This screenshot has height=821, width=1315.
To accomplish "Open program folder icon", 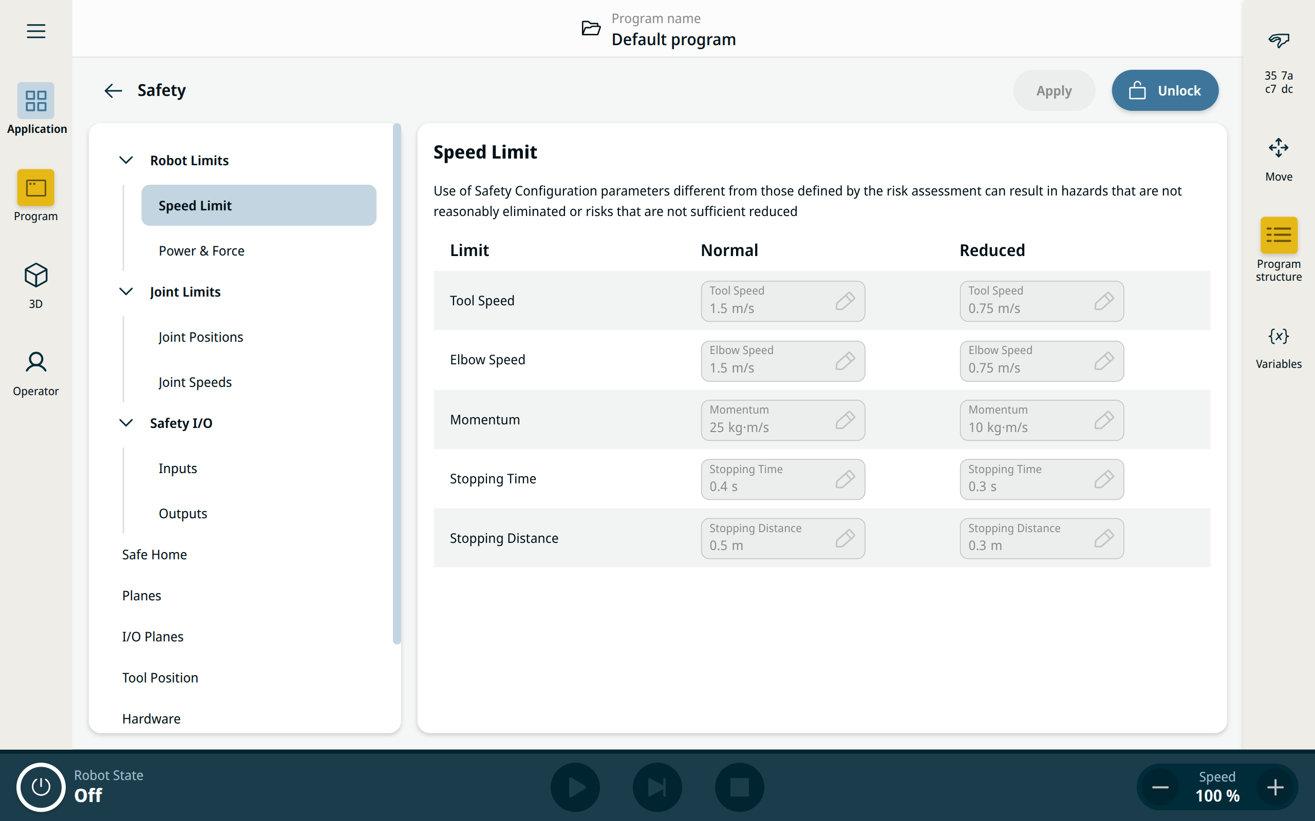I will [x=591, y=28].
